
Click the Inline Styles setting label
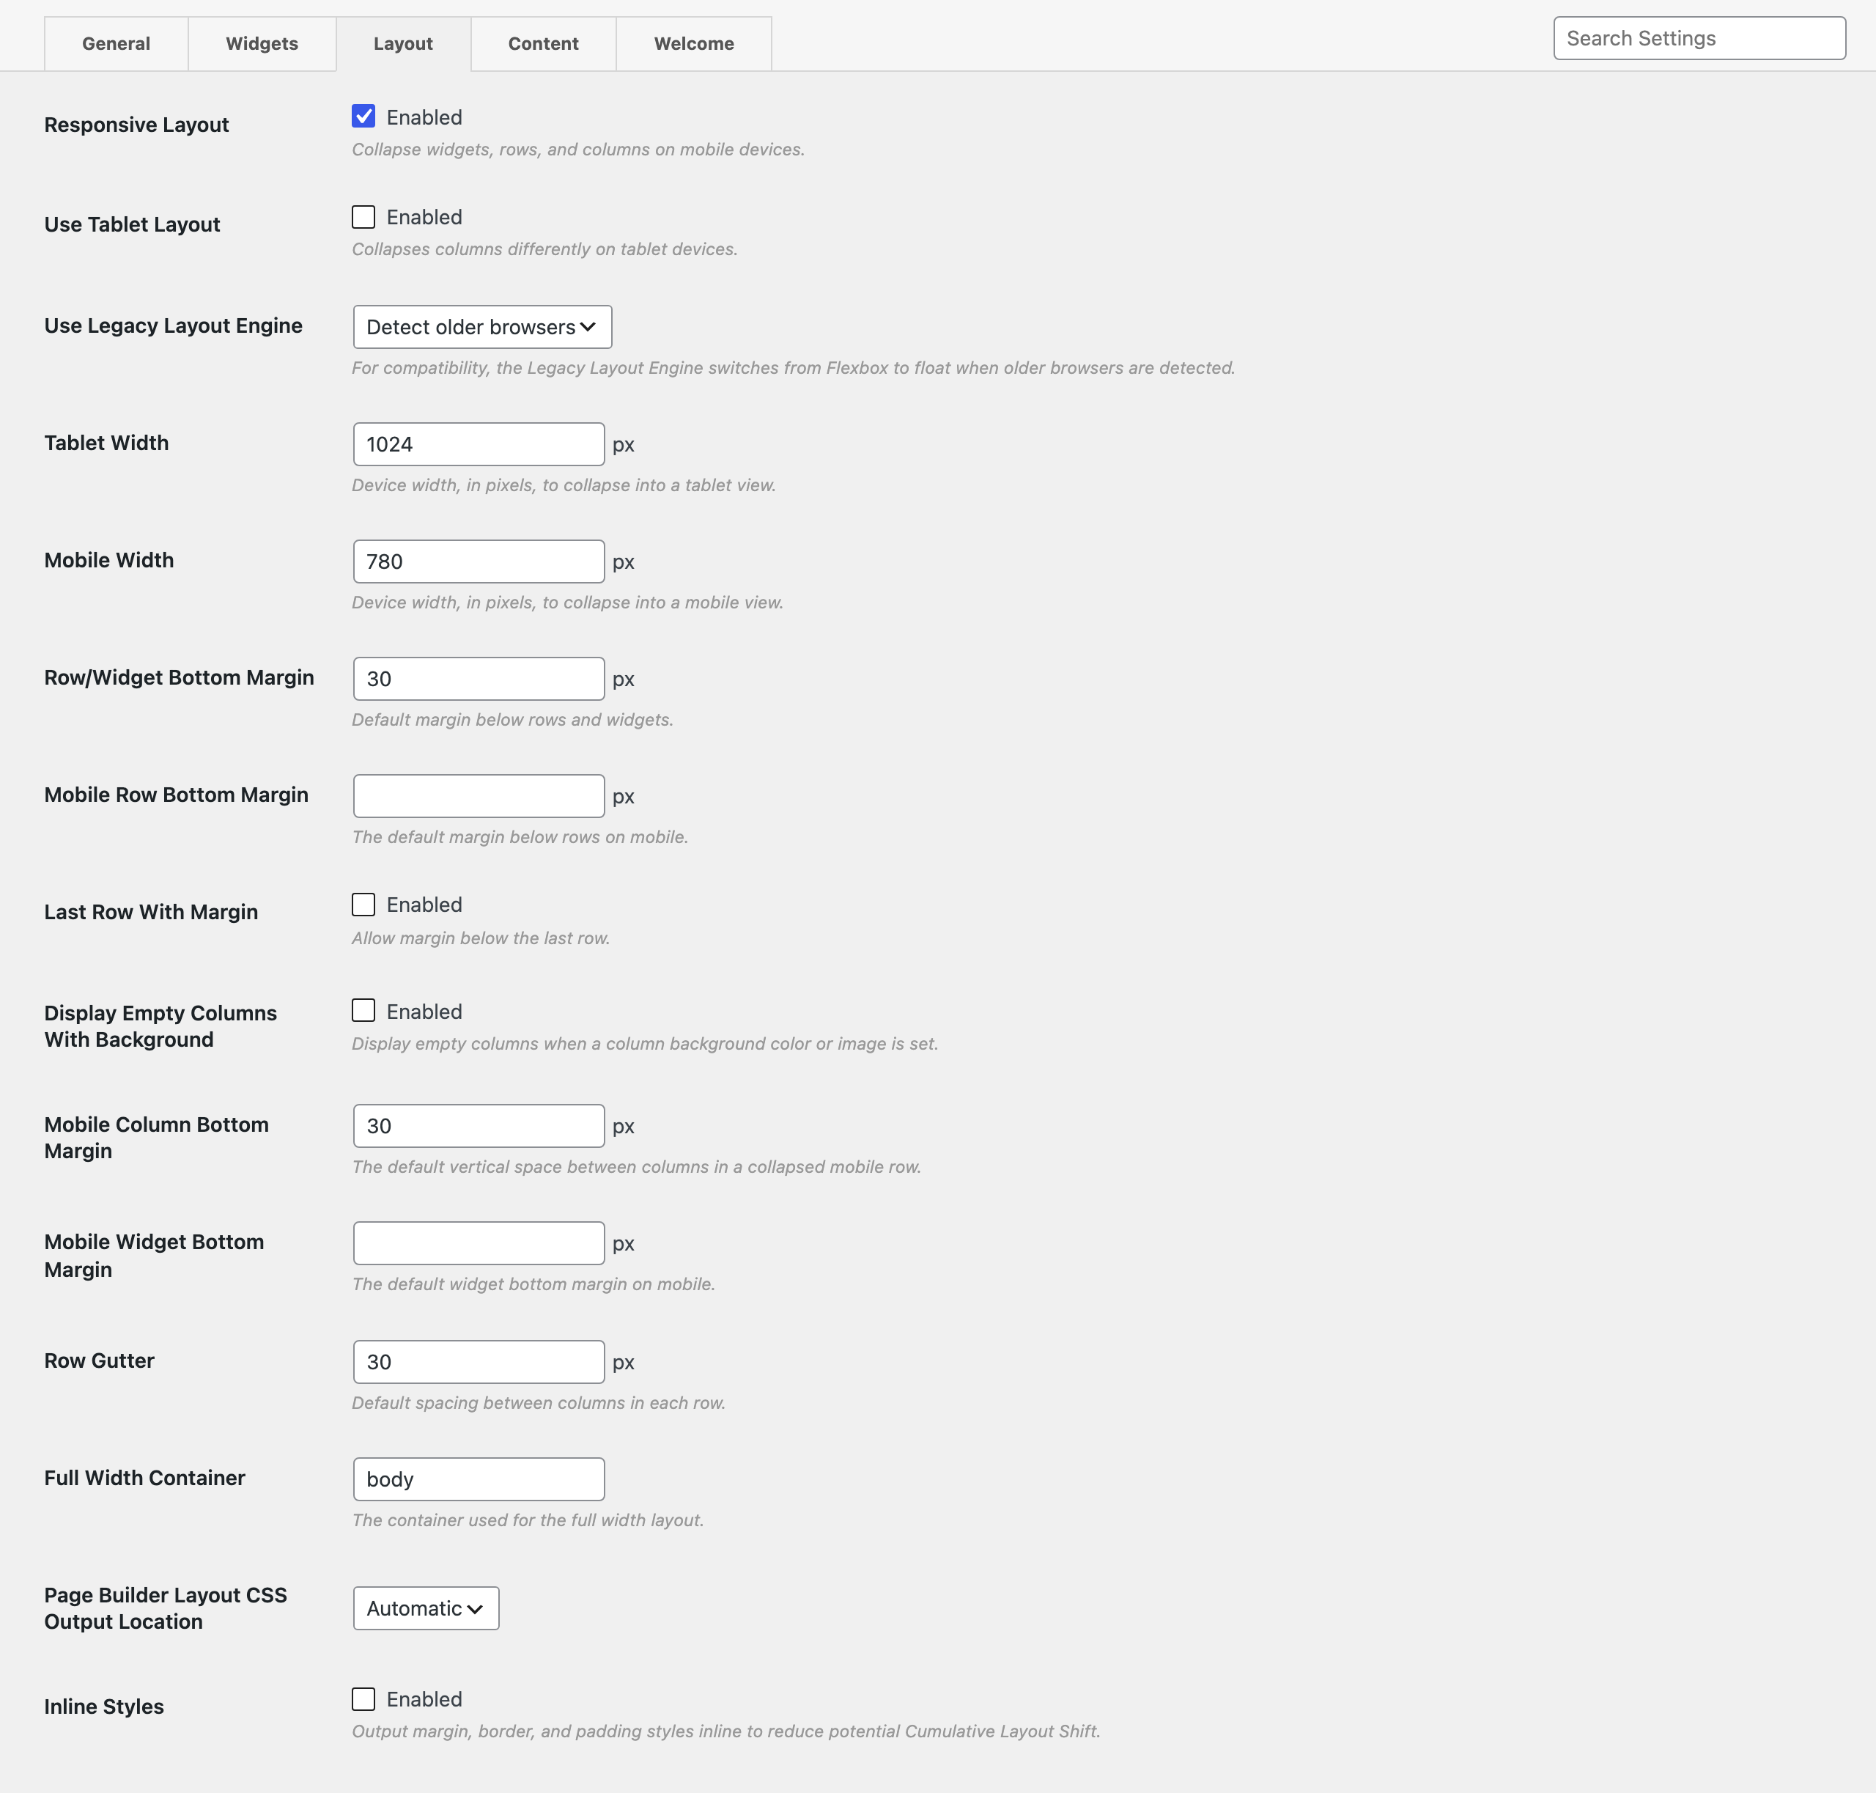coord(104,1707)
